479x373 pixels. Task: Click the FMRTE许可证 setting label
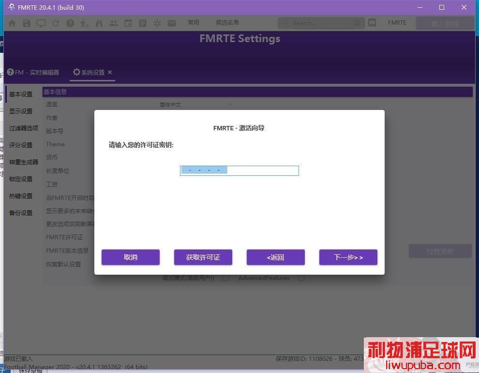point(64,237)
